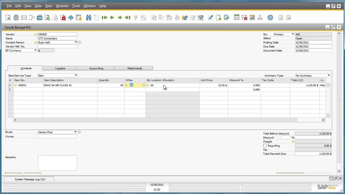This screenshot has width=345, height=194.
Task: Open Volume and Weight Calculation scale icon
Action: coord(185,18)
